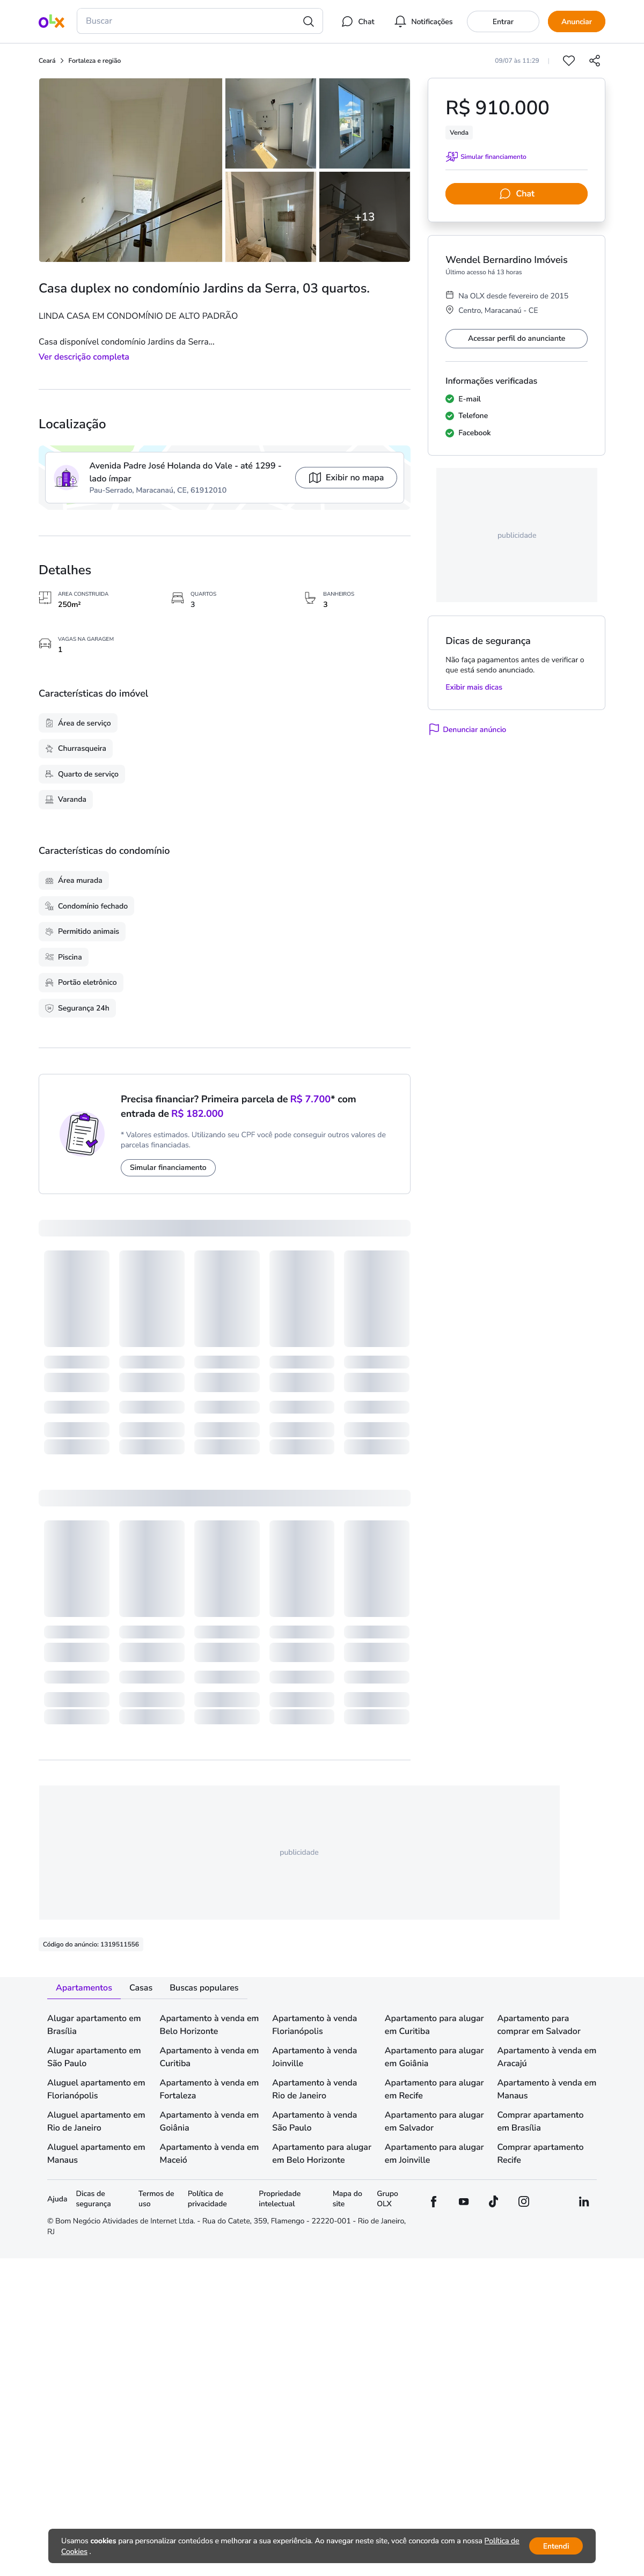Image resolution: width=644 pixels, height=2576 pixels.
Task: Open the Facebook footer icon
Action: 434,2201
